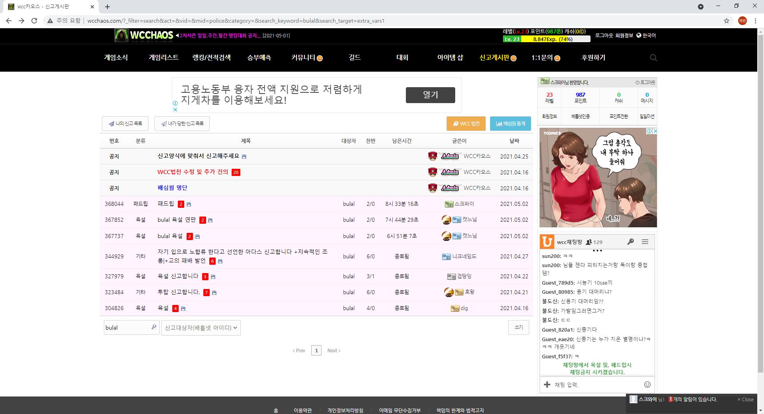Click the ad info icon on banner
Image resolution: width=764 pixels, height=414 pixels.
(175, 103)
